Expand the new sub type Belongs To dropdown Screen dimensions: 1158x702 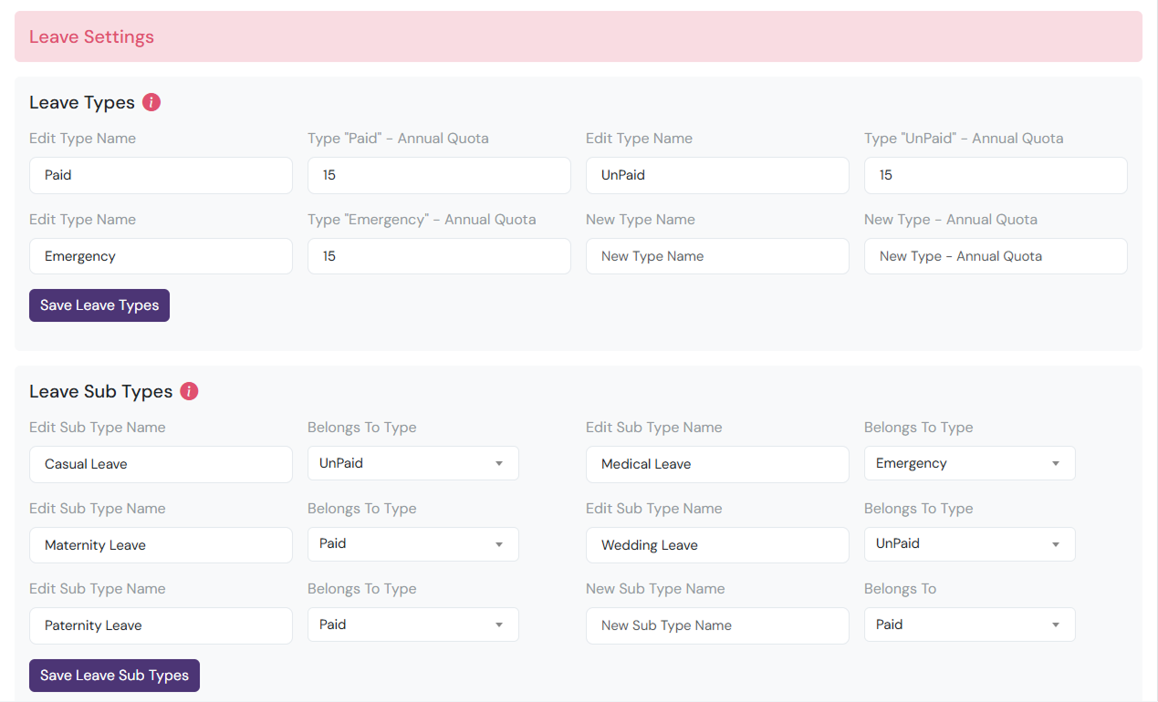(x=969, y=625)
